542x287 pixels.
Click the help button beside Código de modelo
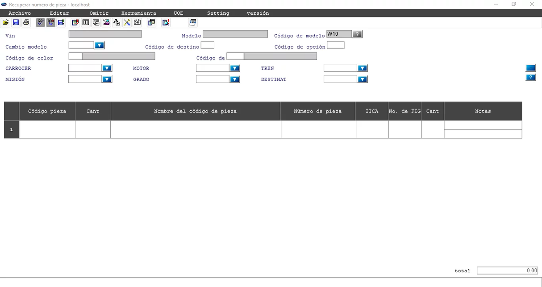(x=358, y=34)
